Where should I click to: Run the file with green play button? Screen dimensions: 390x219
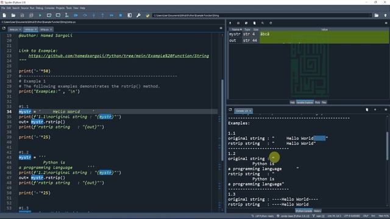40,15
